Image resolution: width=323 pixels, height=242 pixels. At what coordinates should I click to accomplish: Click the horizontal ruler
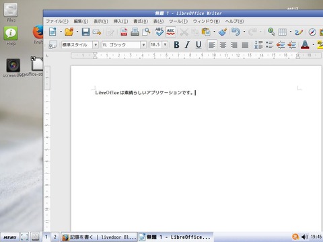click(x=196, y=55)
